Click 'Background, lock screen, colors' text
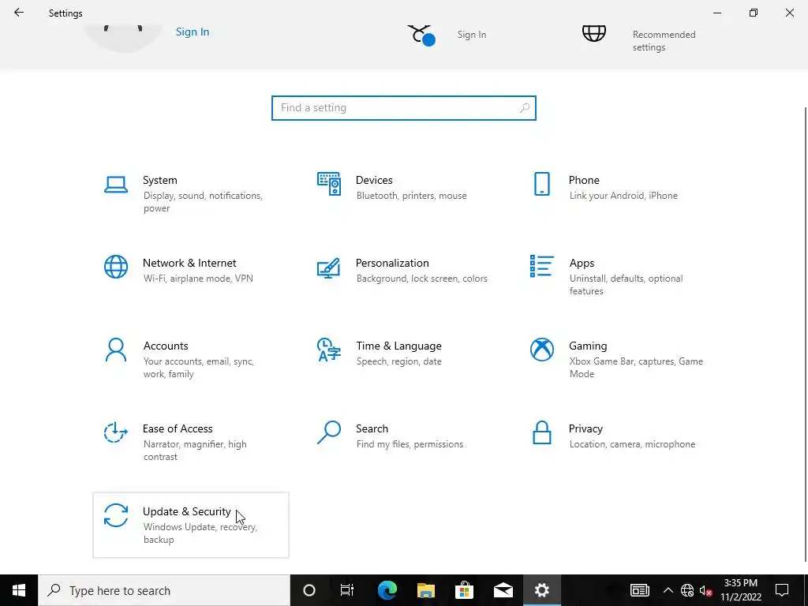The height and width of the screenshot is (606, 808). click(x=421, y=279)
